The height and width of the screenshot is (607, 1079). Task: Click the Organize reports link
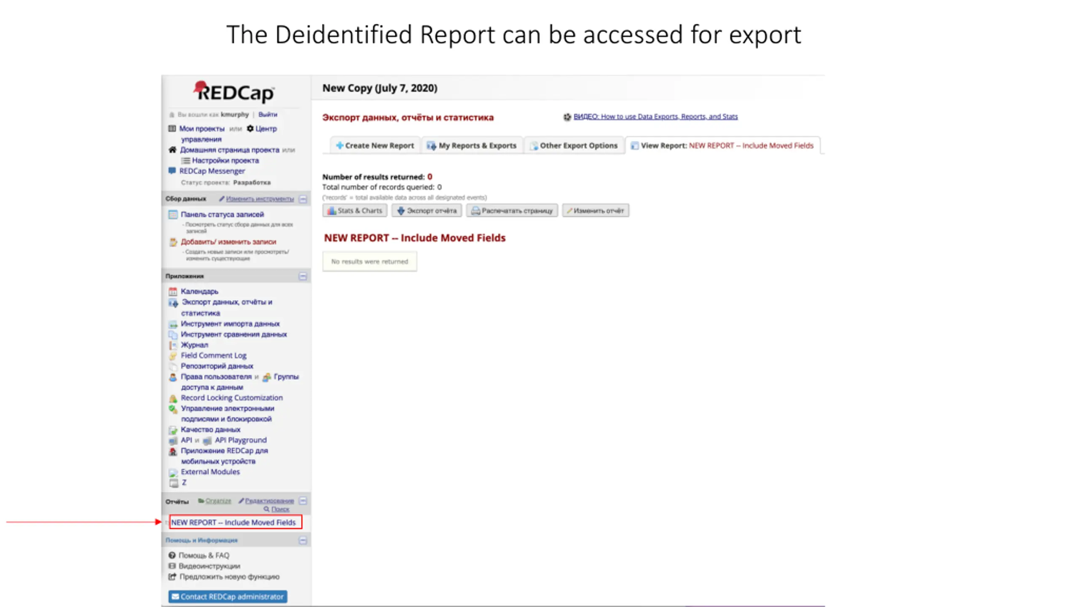pos(218,501)
